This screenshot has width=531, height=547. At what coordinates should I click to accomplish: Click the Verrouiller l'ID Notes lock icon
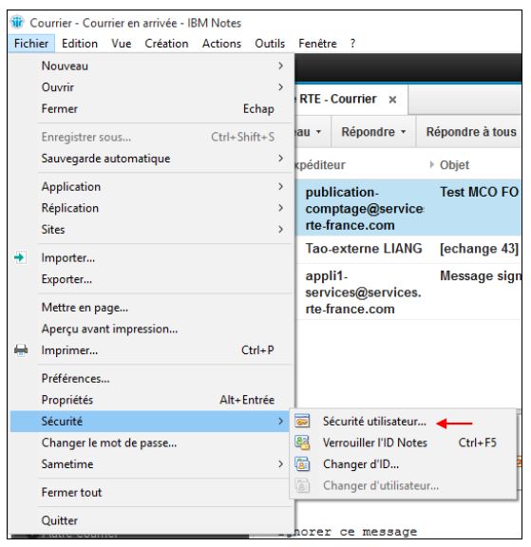(302, 443)
